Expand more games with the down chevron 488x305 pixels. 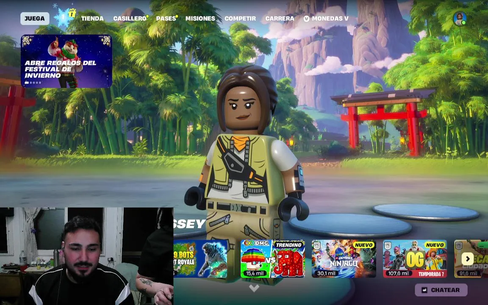pos(254,288)
